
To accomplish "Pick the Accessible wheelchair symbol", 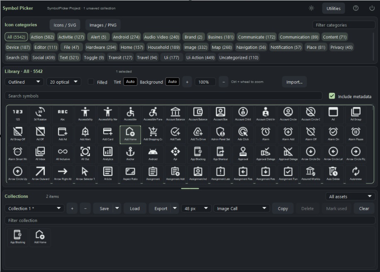I will [131, 114].
